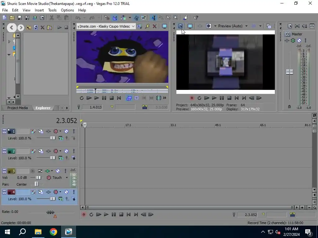
Task: Mute video track 2
Action: [x=66, y=151]
